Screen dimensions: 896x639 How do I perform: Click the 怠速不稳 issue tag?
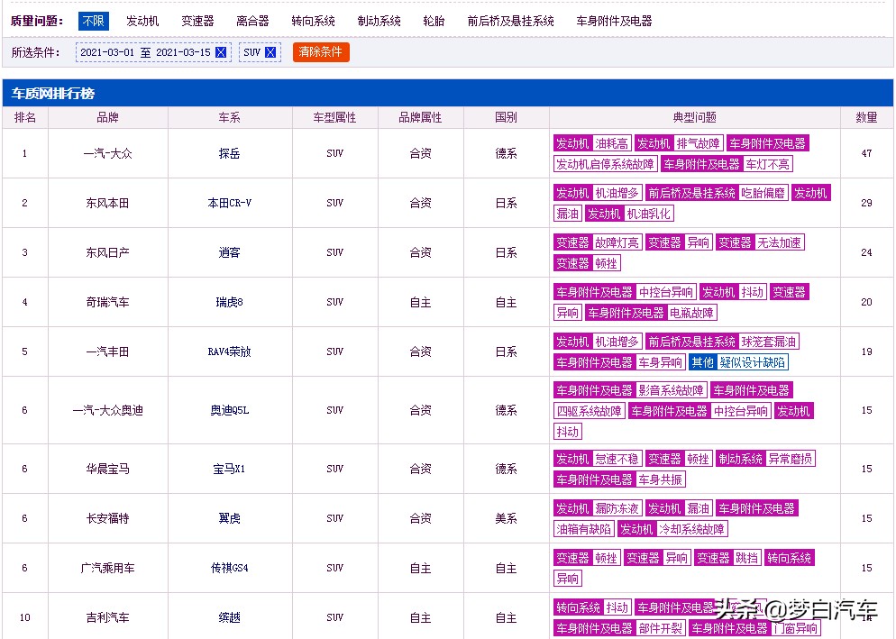pyautogui.click(x=617, y=459)
